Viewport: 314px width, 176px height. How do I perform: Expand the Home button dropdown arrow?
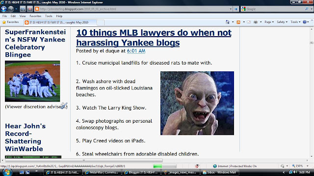(x=233, y=22)
